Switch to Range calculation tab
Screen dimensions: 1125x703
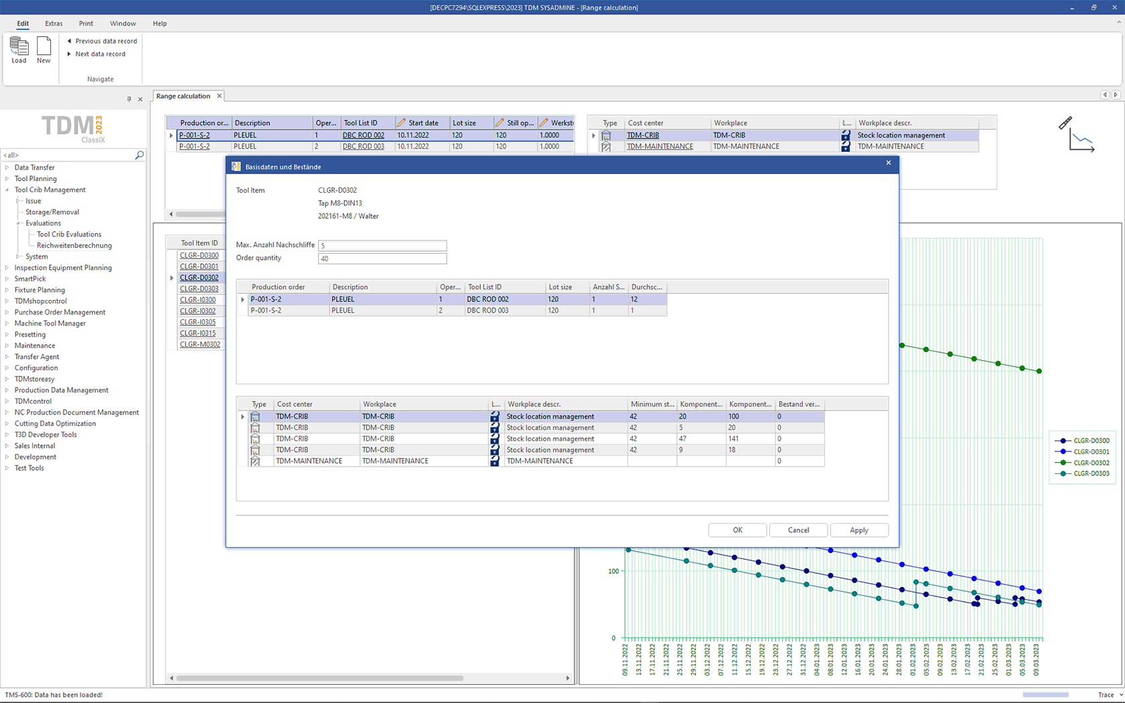[x=183, y=96]
